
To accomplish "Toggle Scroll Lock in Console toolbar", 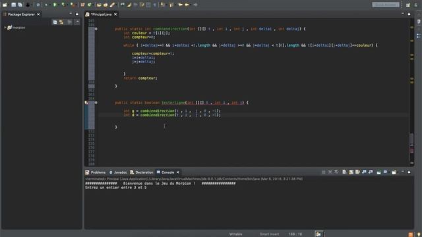I will (x=351, y=172).
